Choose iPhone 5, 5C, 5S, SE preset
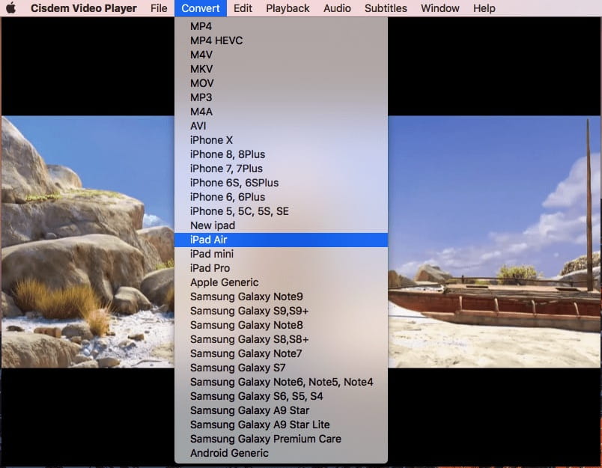 click(281, 211)
